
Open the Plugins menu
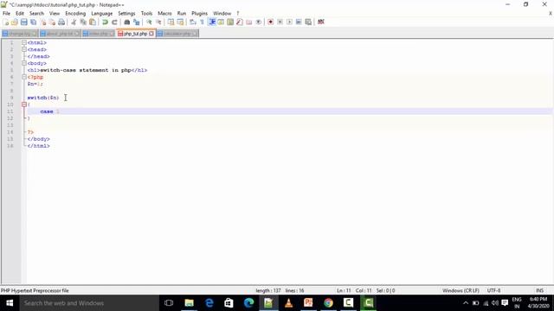click(x=199, y=14)
